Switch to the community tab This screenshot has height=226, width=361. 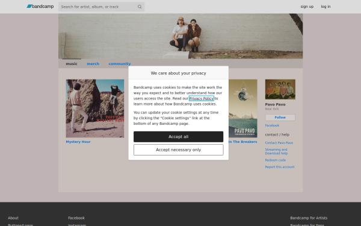pyautogui.click(x=120, y=64)
